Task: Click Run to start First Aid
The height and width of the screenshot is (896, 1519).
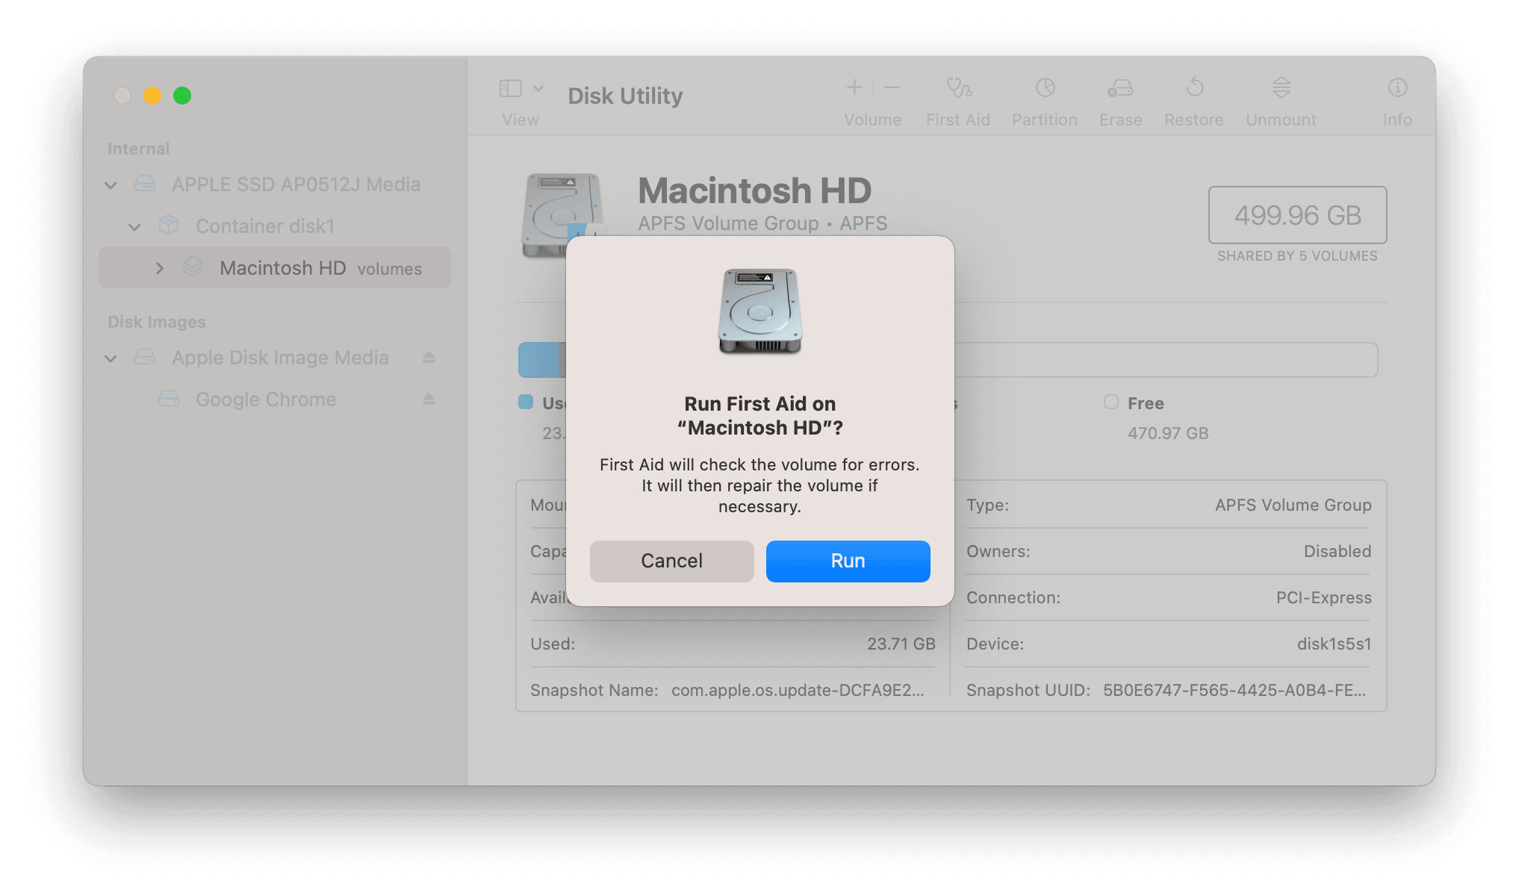Action: [x=847, y=561]
